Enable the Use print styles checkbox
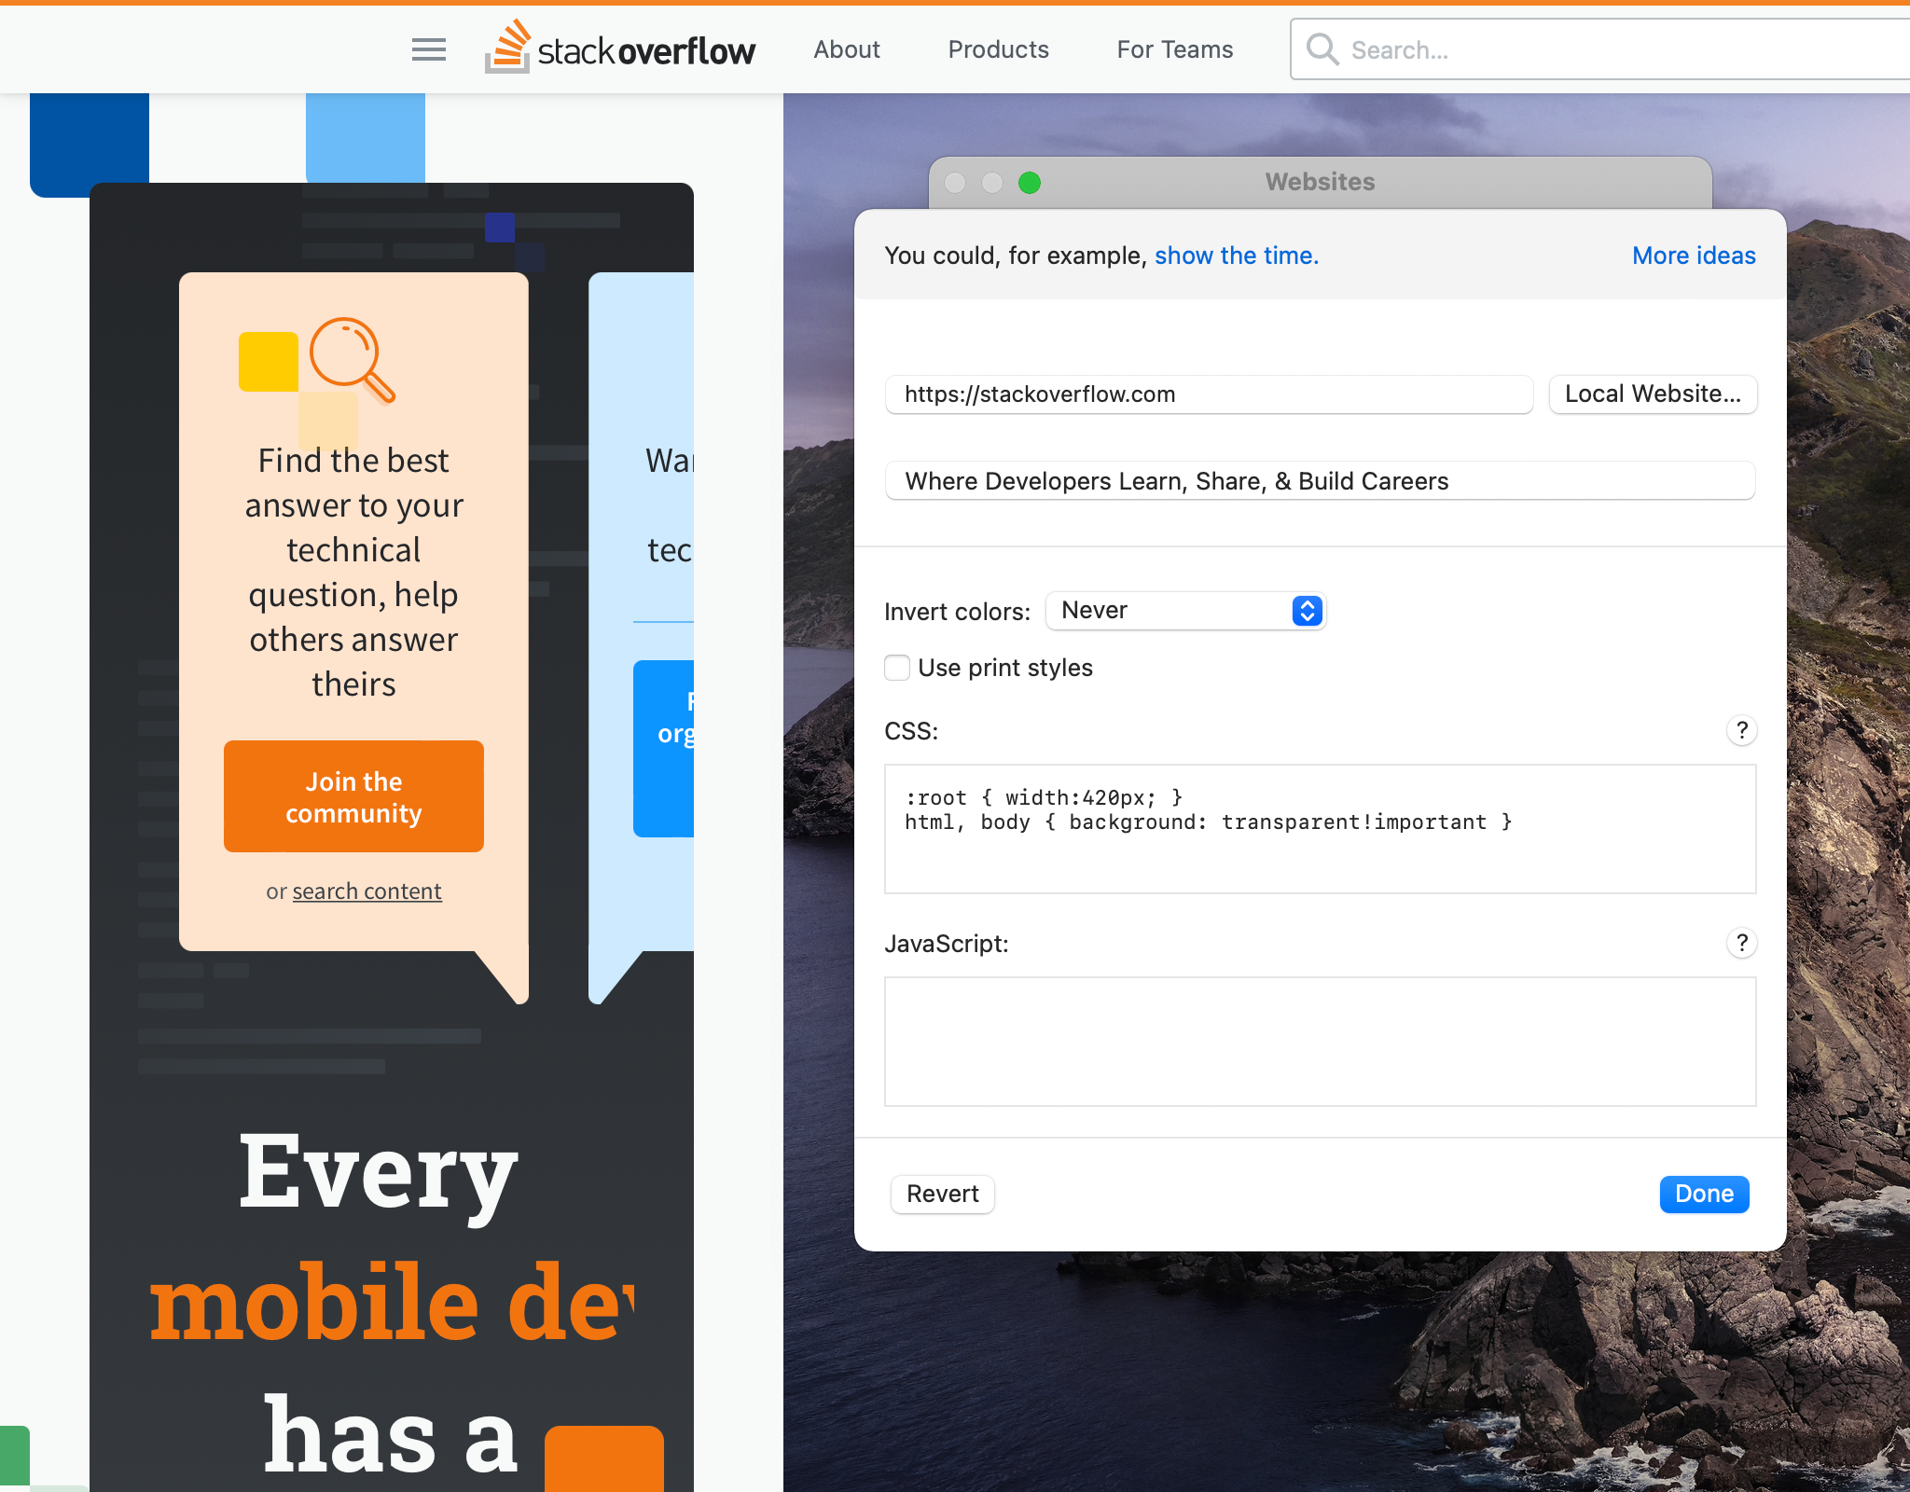 896,668
